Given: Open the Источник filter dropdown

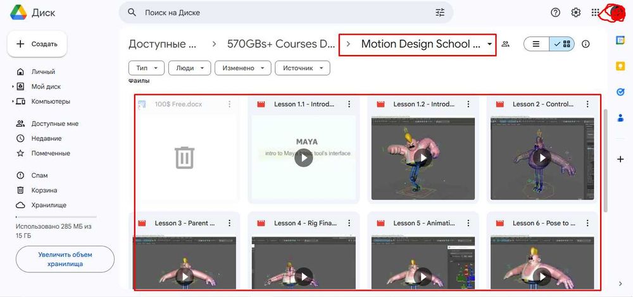Looking at the screenshot, I should click(303, 68).
